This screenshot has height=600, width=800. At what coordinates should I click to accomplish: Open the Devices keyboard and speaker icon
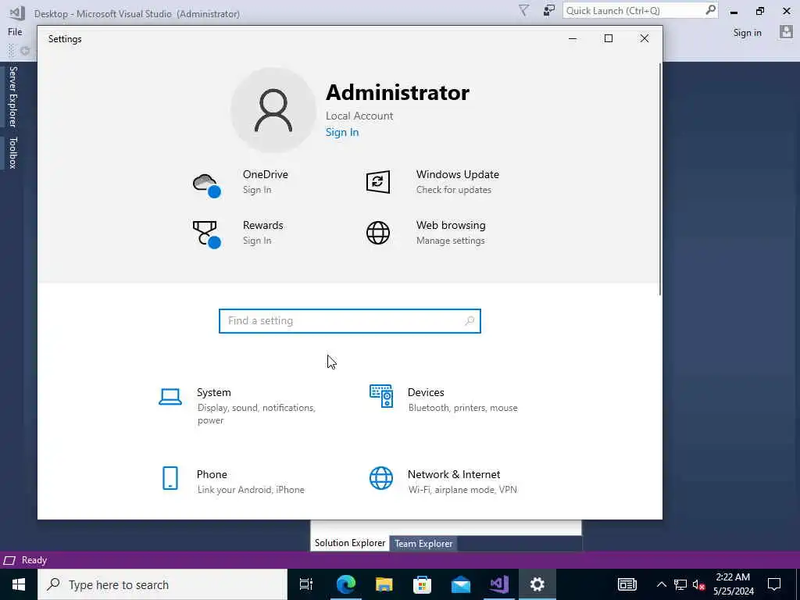point(381,396)
